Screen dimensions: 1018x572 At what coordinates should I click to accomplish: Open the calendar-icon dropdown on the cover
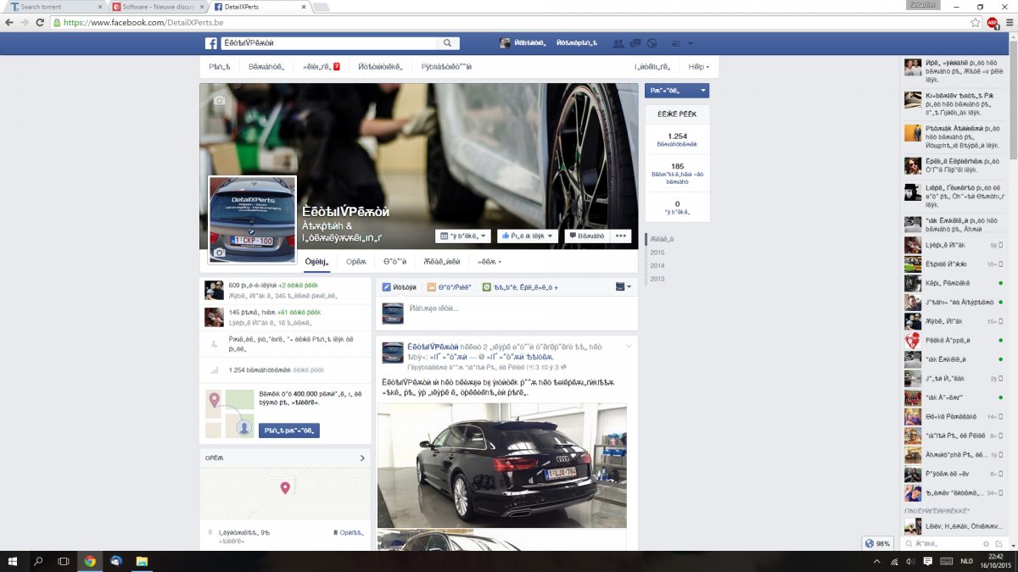(x=464, y=236)
